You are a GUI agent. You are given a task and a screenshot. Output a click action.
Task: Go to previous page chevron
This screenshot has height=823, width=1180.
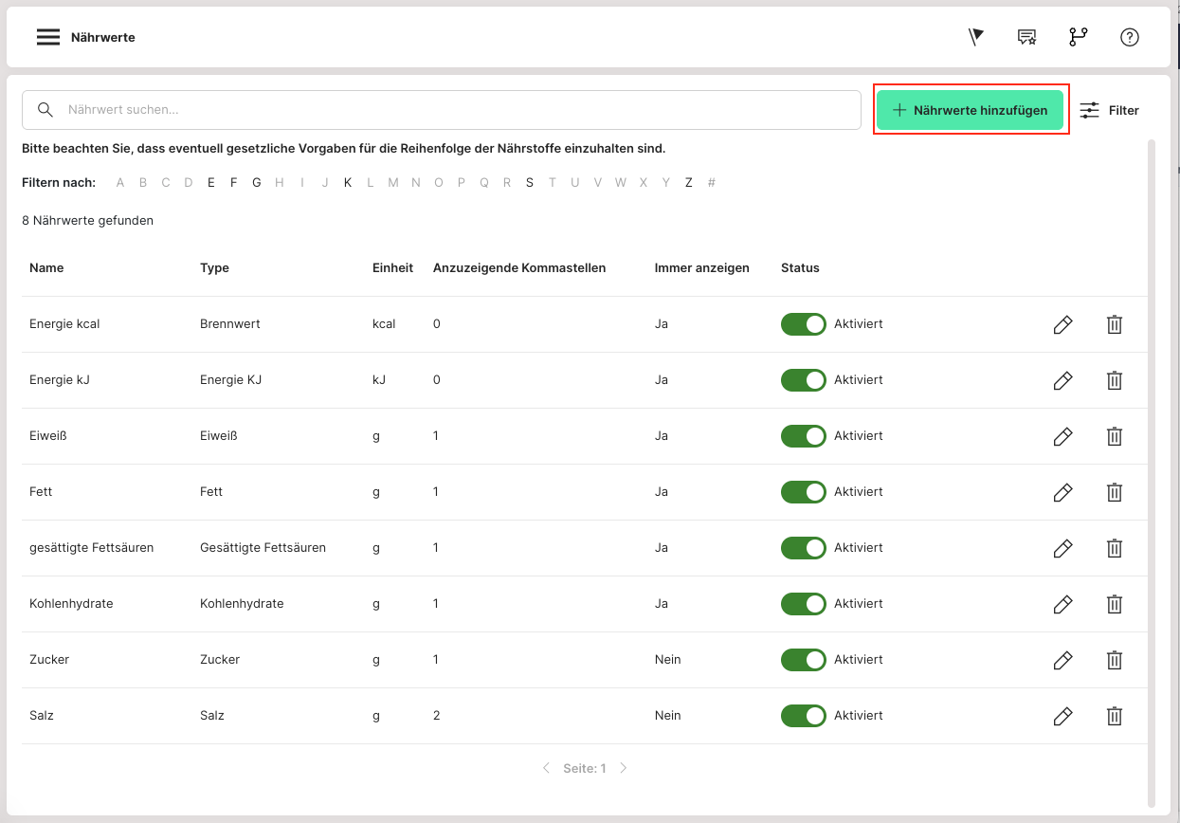[546, 768]
